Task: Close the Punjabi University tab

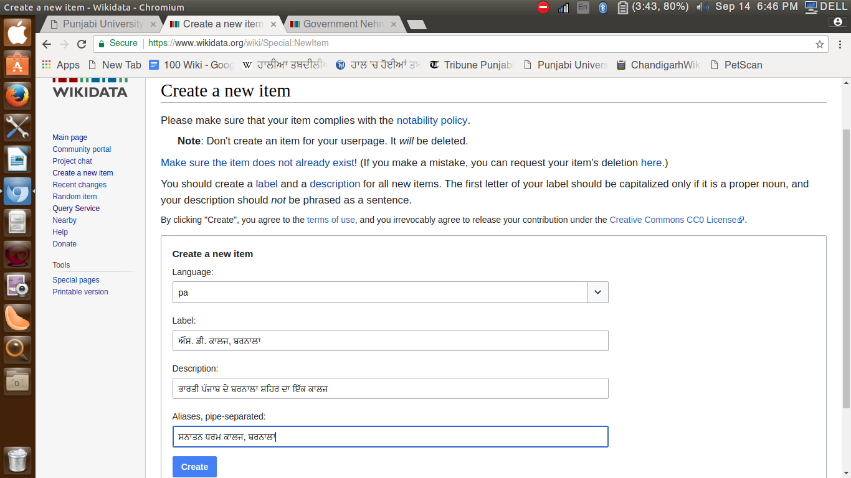Action: pyautogui.click(x=153, y=24)
